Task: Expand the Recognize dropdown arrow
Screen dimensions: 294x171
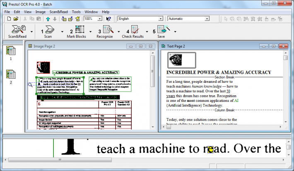Action: (119, 32)
